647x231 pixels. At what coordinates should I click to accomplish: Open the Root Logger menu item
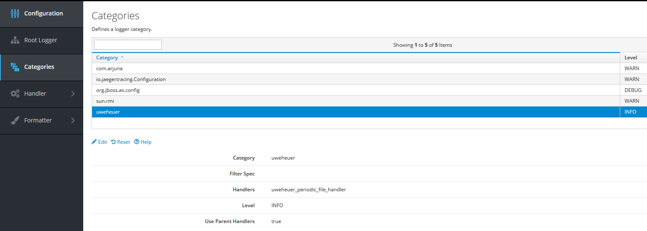(41, 40)
